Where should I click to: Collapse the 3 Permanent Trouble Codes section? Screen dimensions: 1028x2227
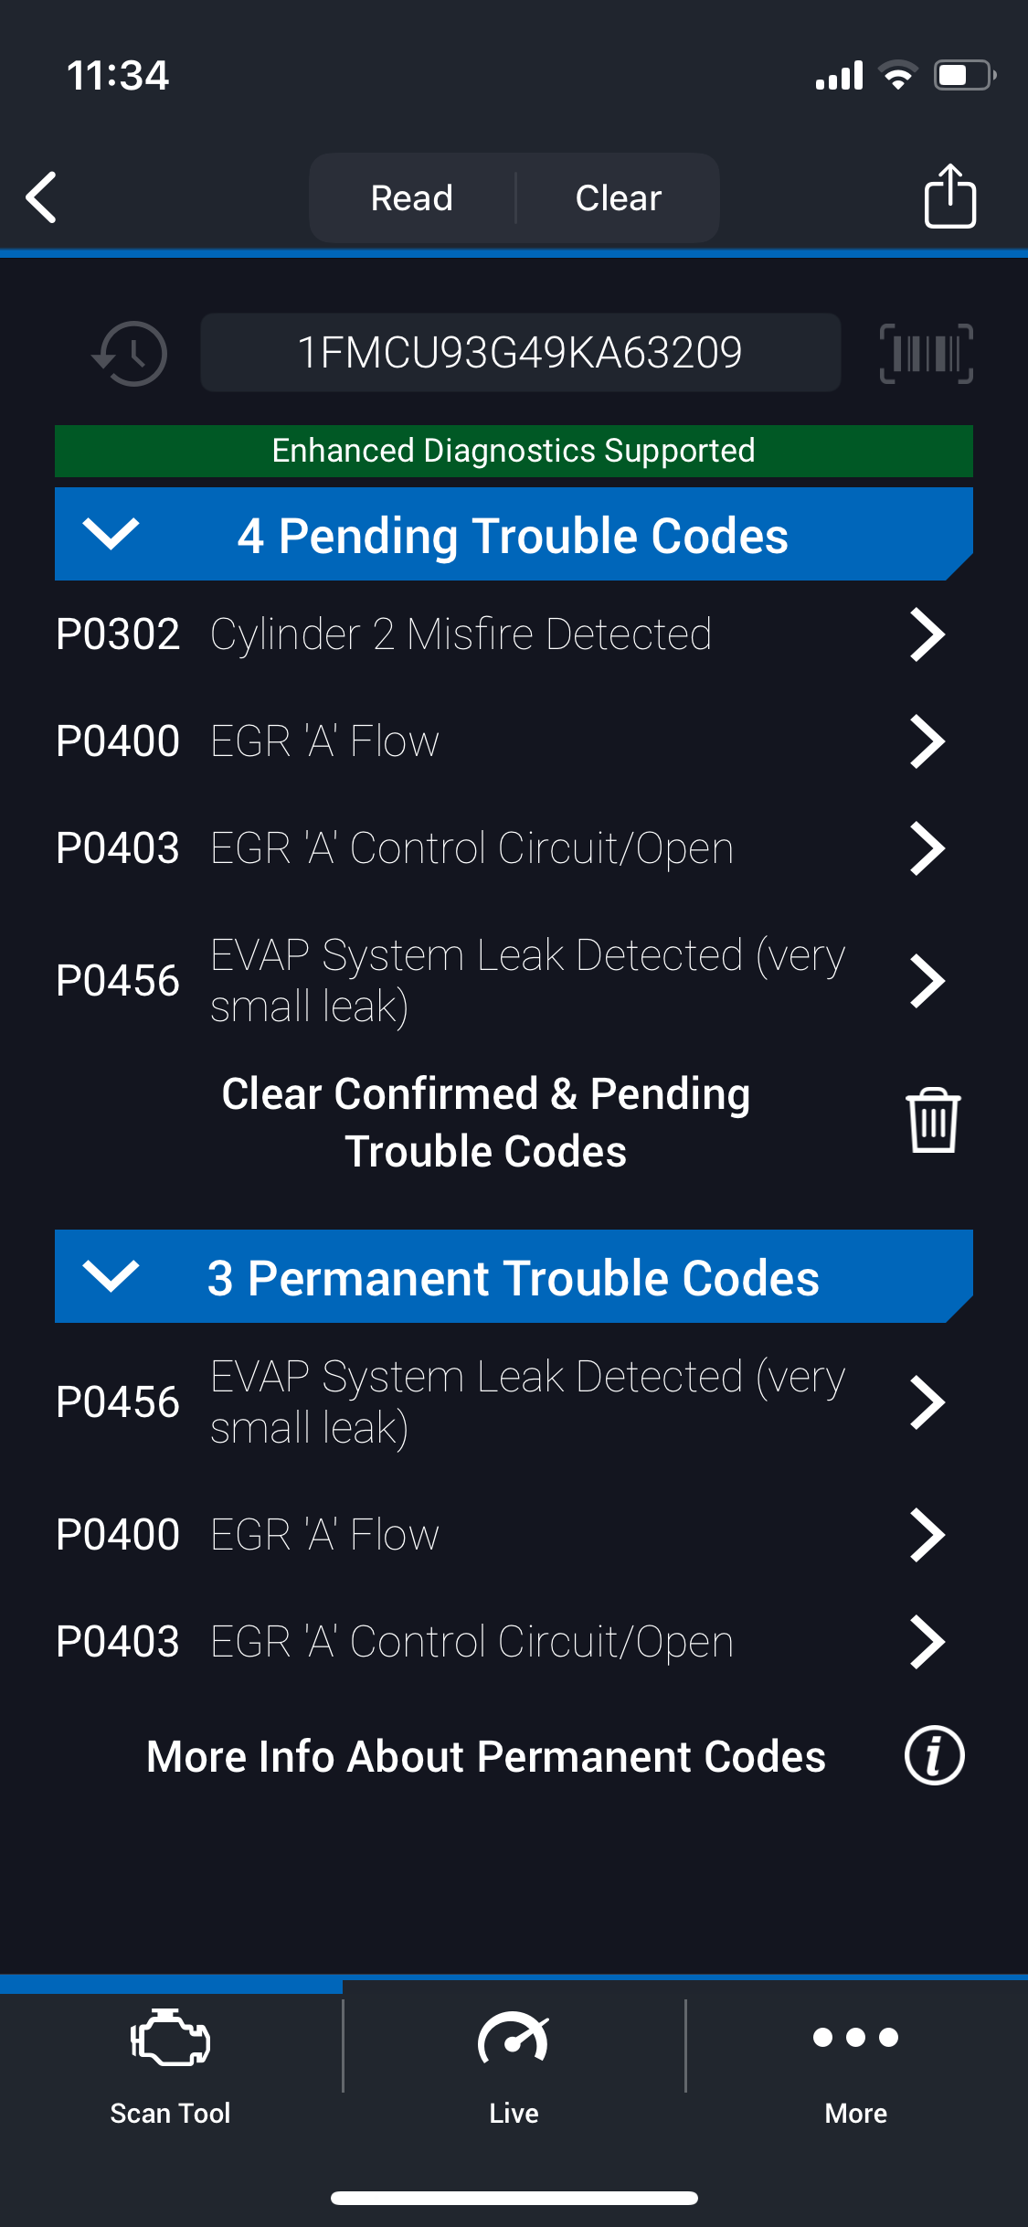tap(111, 1276)
